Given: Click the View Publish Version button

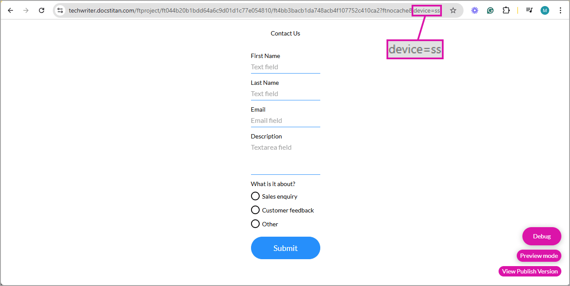Looking at the screenshot, I should coord(530,271).
